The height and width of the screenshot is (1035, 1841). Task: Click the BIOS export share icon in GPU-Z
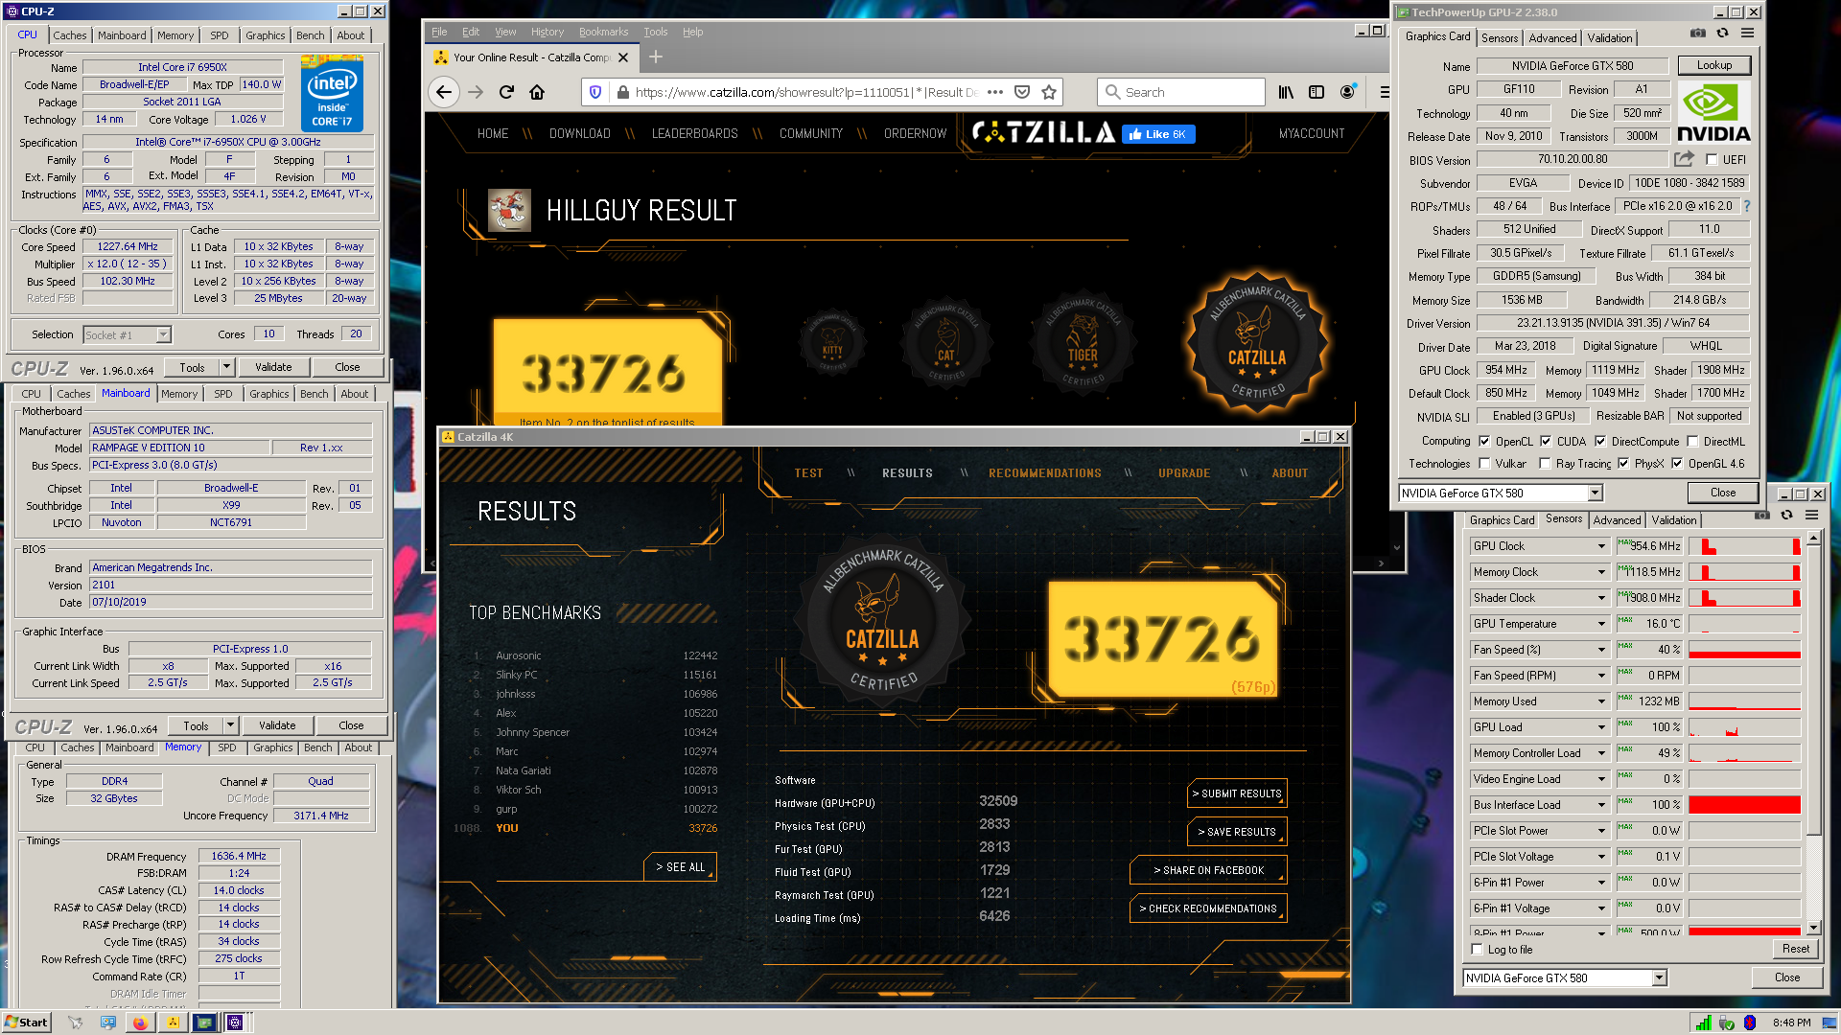(1684, 158)
